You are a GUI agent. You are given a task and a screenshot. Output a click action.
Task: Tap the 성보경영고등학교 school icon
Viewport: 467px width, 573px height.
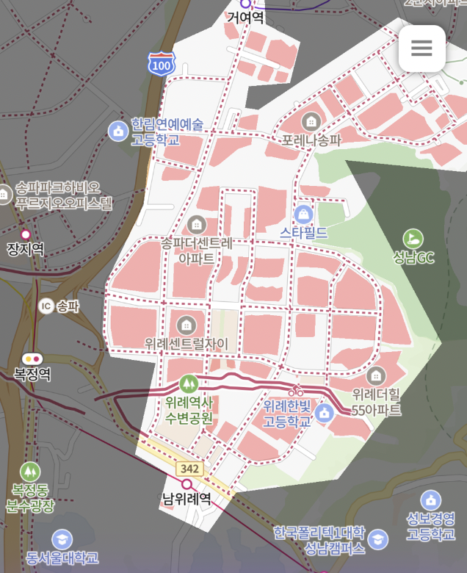click(x=431, y=500)
